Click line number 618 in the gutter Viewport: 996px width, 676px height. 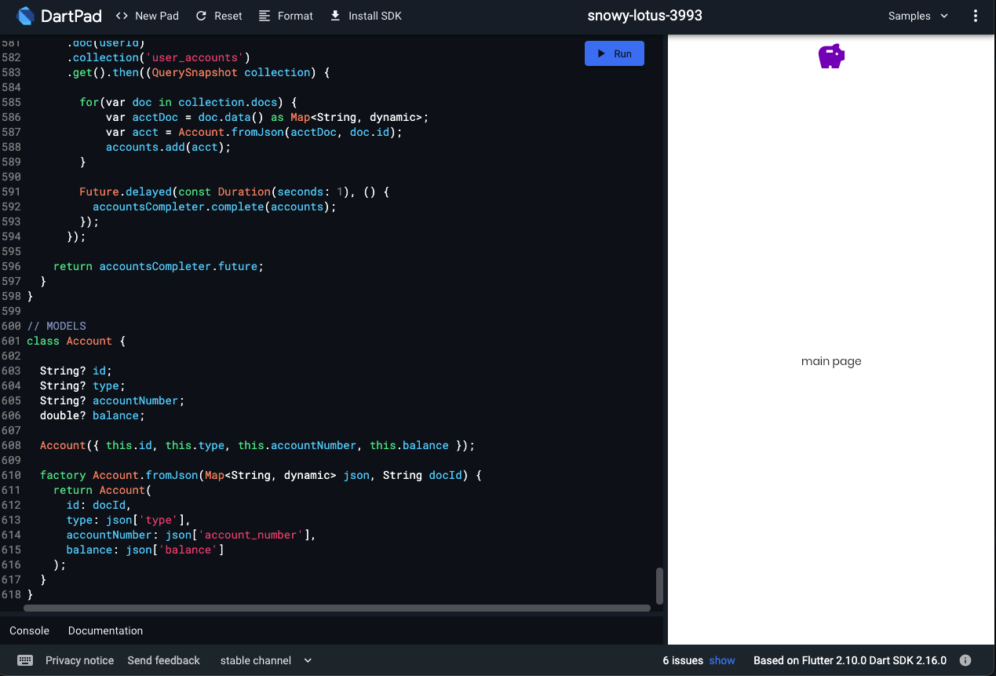[x=11, y=594]
